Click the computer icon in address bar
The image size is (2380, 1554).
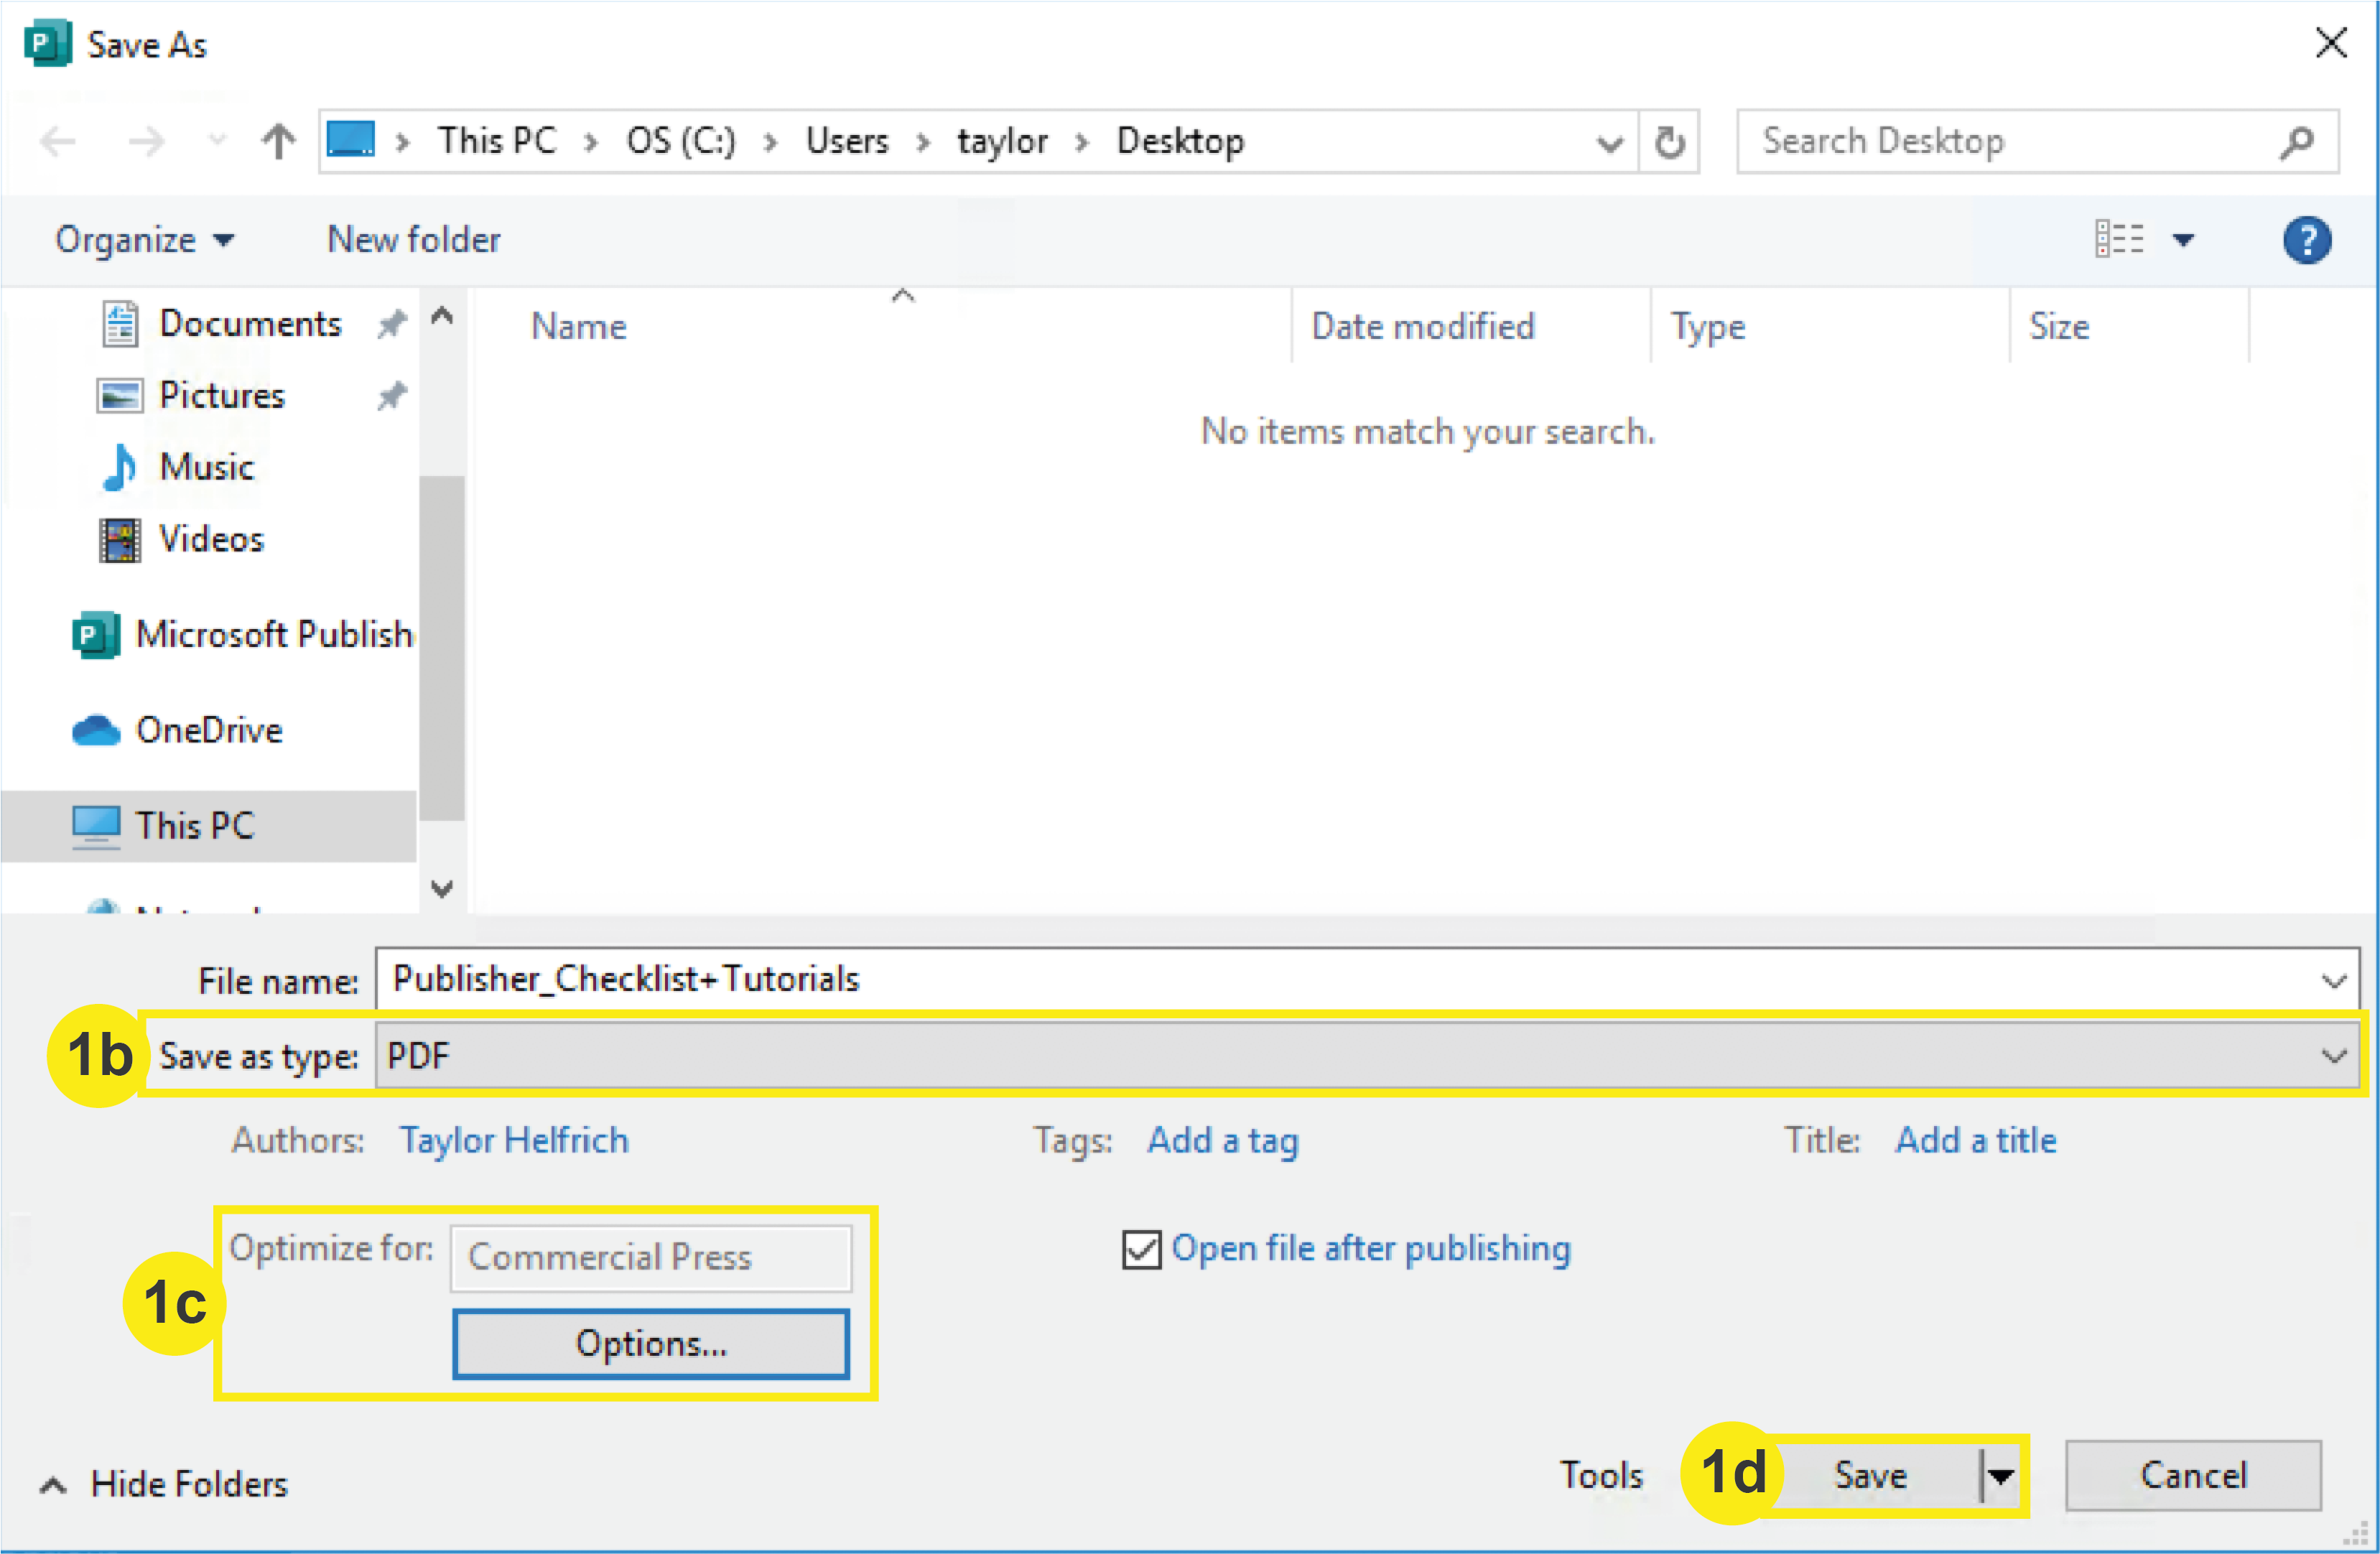(352, 139)
